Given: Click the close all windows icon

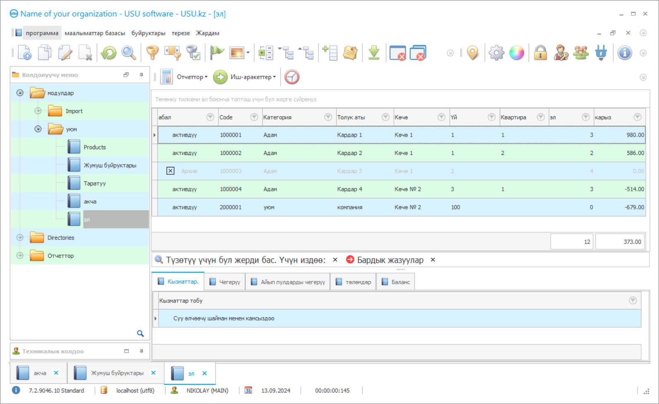Looking at the screenshot, I should pos(418,53).
